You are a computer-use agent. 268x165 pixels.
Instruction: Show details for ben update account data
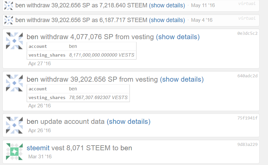pyautogui.click(x=128, y=121)
